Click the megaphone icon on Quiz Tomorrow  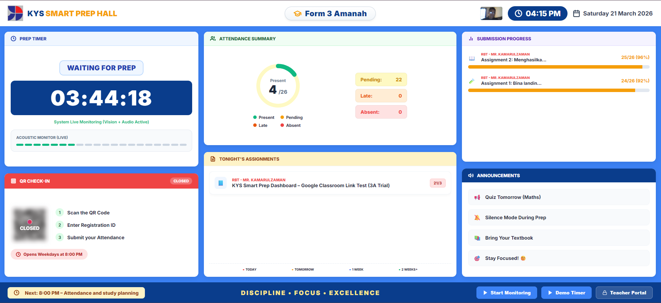pos(477,198)
